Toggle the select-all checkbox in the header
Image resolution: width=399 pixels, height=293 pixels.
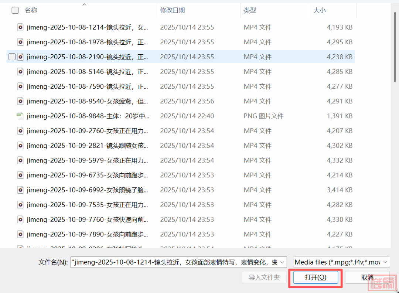tap(15, 10)
